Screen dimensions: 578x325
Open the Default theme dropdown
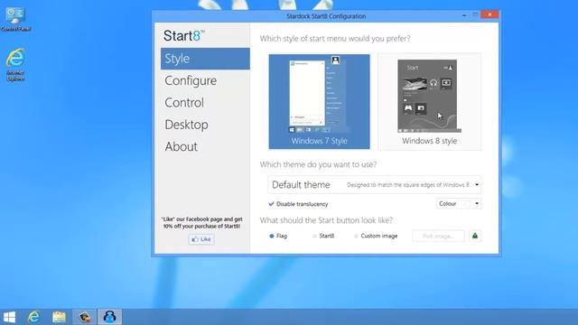[x=375, y=184]
